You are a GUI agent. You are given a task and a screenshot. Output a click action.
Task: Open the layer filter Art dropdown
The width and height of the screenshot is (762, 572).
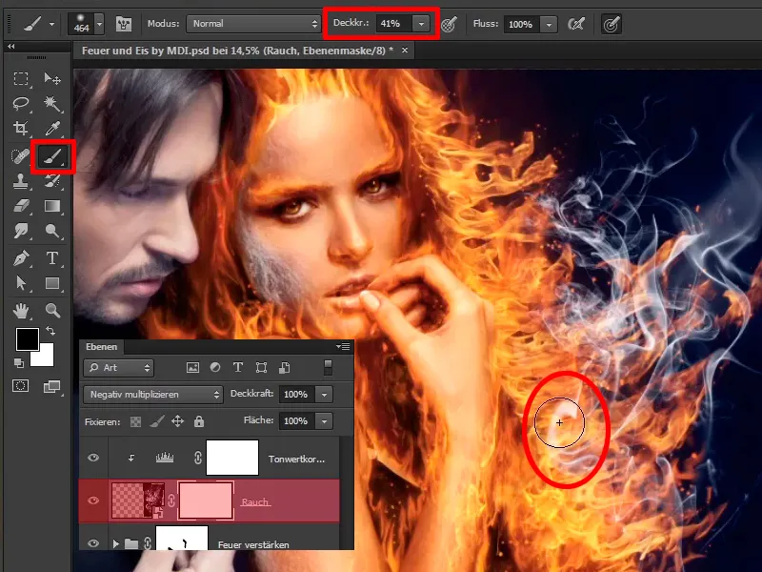coord(118,368)
